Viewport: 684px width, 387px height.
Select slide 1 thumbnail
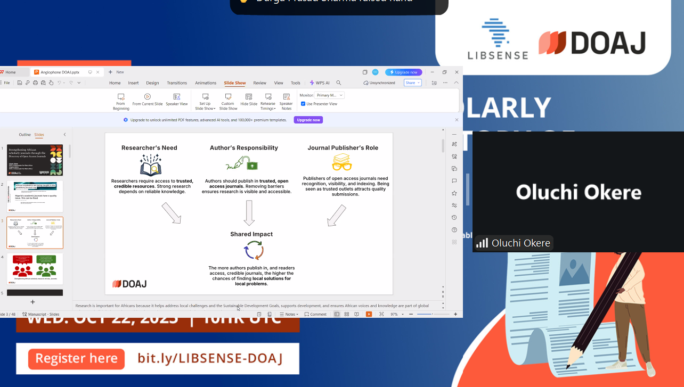pos(35,160)
